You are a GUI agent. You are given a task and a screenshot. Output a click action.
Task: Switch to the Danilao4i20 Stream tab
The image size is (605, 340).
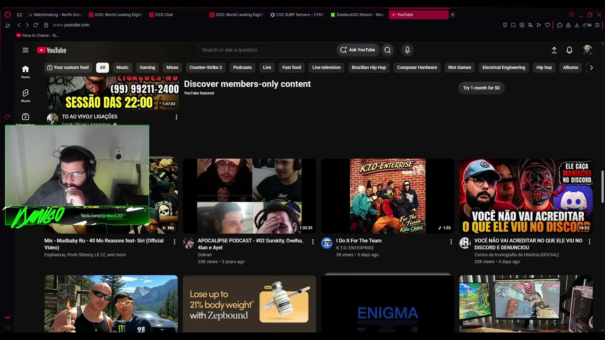358,15
